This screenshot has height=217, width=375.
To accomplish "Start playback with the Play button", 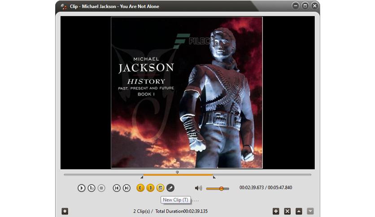I will tap(81, 188).
